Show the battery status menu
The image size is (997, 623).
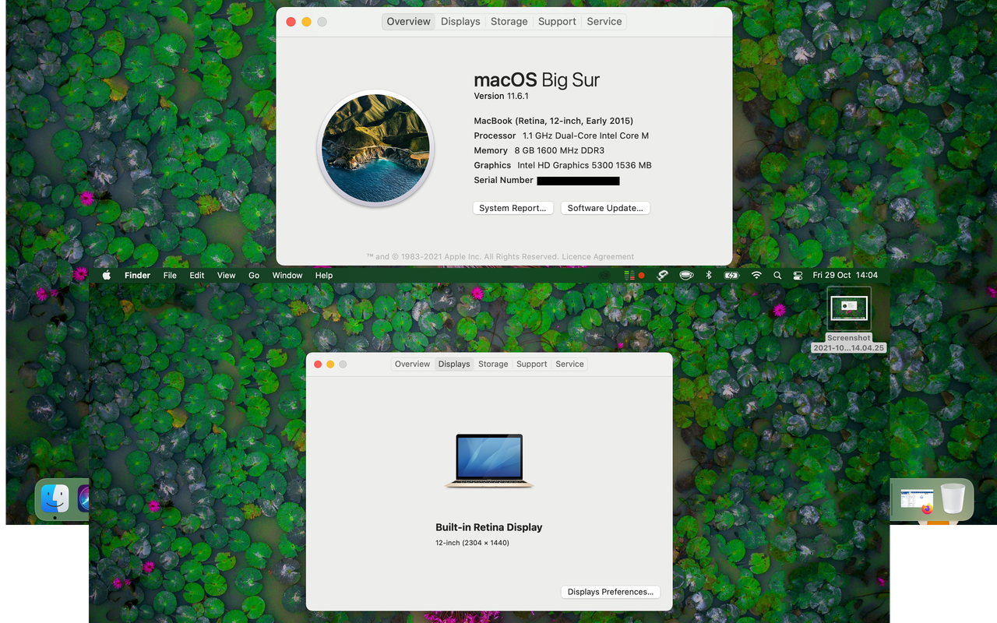pyautogui.click(x=731, y=275)
